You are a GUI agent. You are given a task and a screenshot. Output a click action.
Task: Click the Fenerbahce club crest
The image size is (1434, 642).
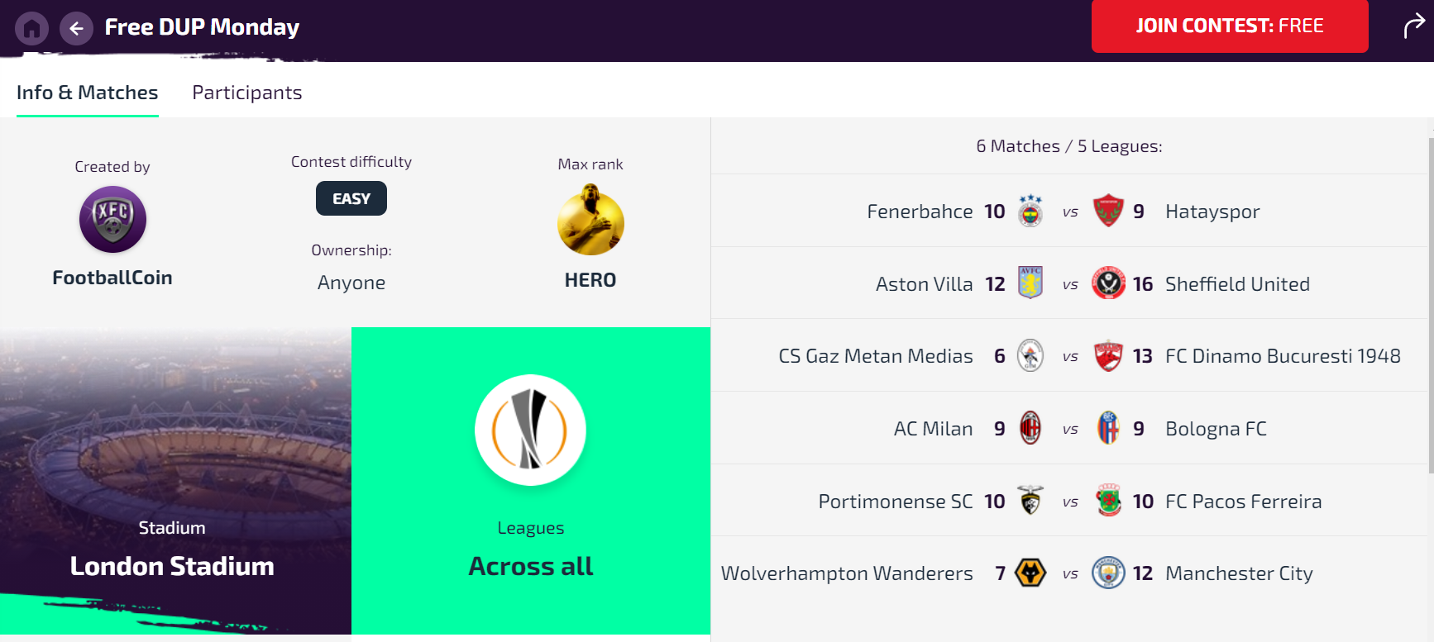tap(1030, 212)
